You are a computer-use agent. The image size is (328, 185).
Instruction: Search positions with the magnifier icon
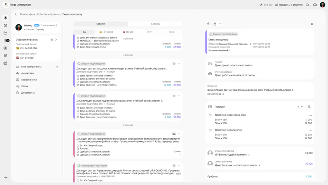tap(309, 107)
